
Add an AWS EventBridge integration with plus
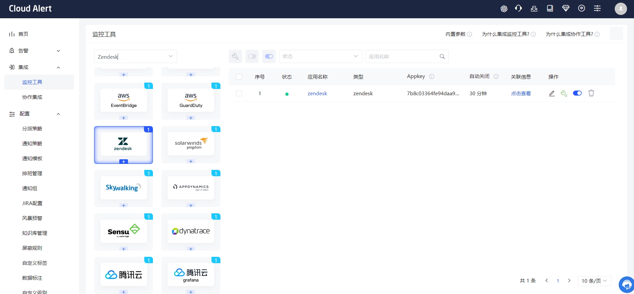pos(124,118)
